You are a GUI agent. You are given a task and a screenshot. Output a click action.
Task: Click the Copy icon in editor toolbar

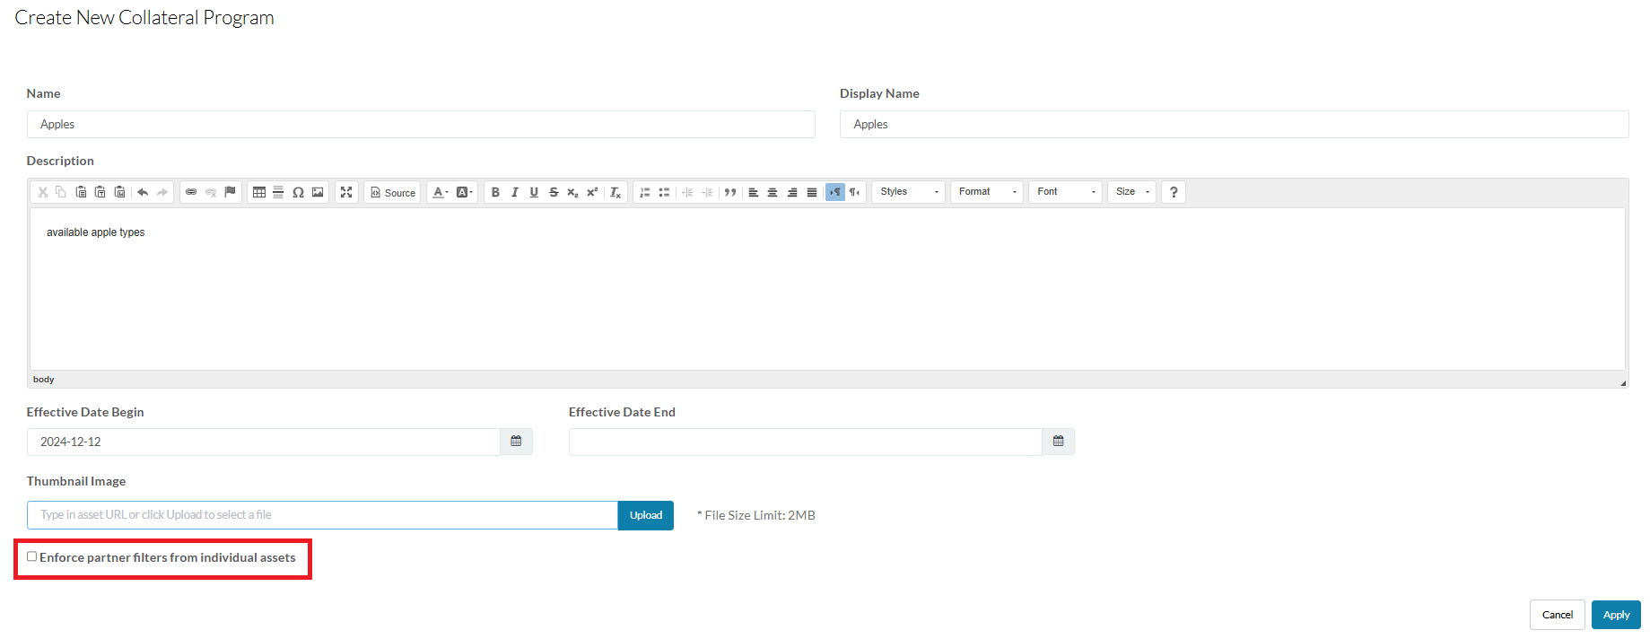tap(61, 192)
